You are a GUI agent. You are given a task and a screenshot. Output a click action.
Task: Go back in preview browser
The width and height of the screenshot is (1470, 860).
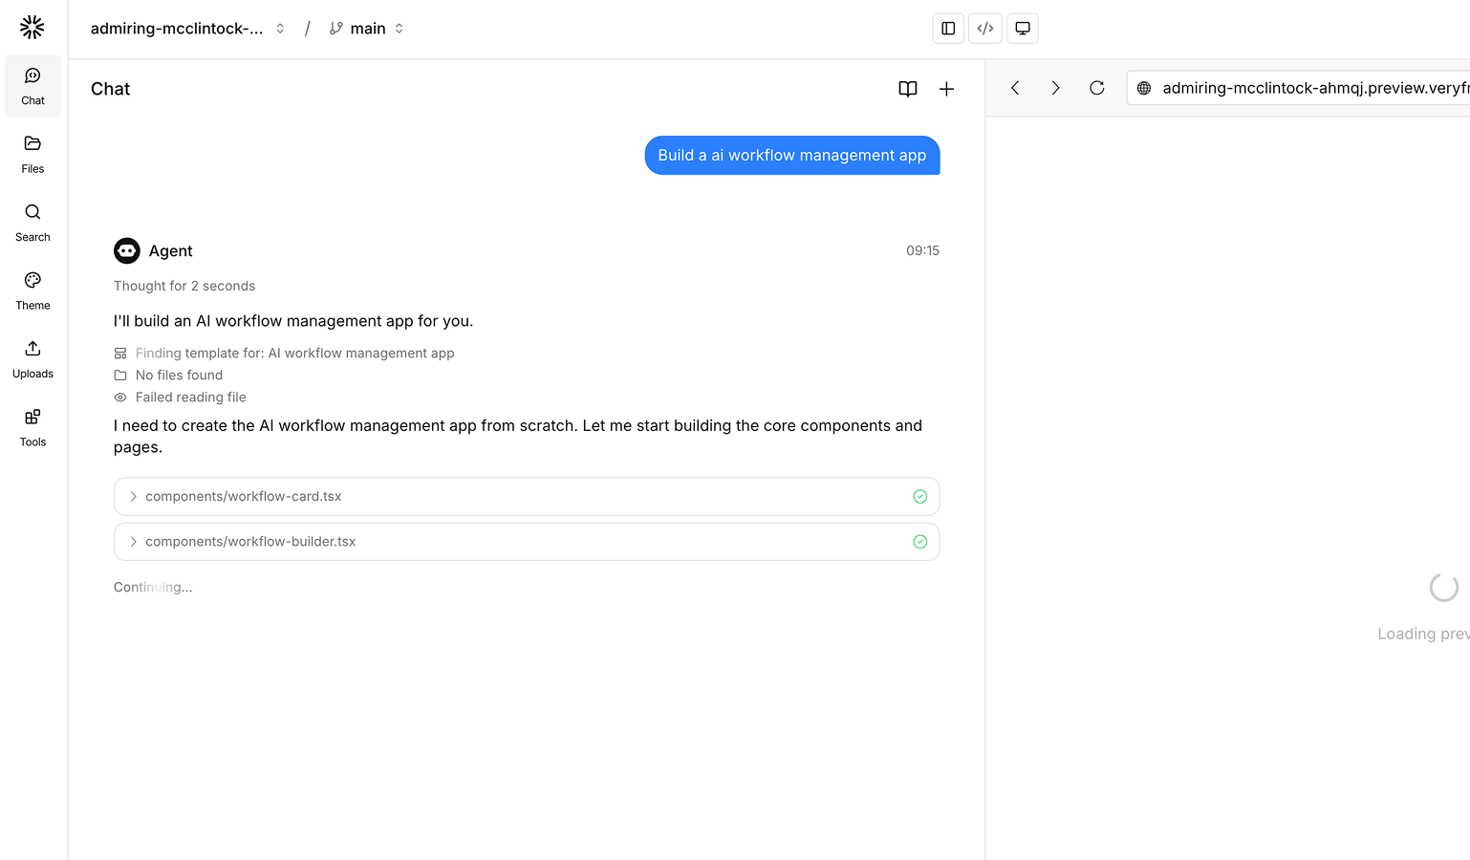coord(1015,88)
